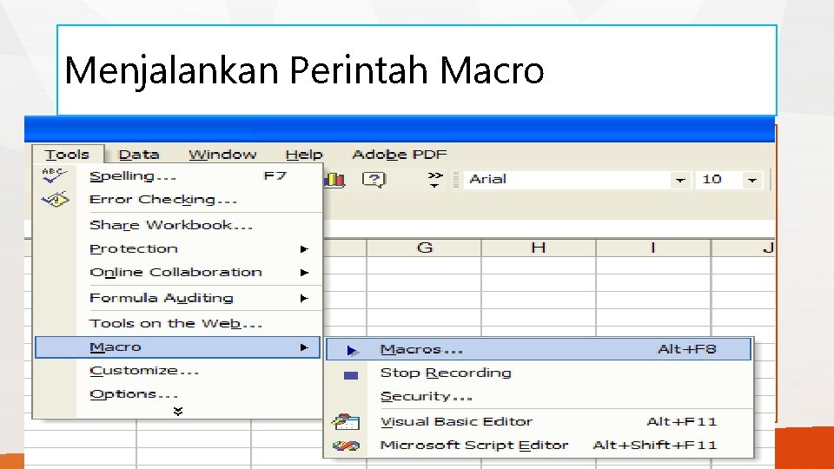Click the Microsoft Script Editor icon
Viewport: 834px width, 469px height.
click(347, 446)
